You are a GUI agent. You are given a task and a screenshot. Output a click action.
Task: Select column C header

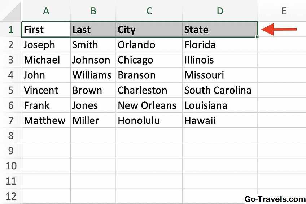[x=149, y=11]
